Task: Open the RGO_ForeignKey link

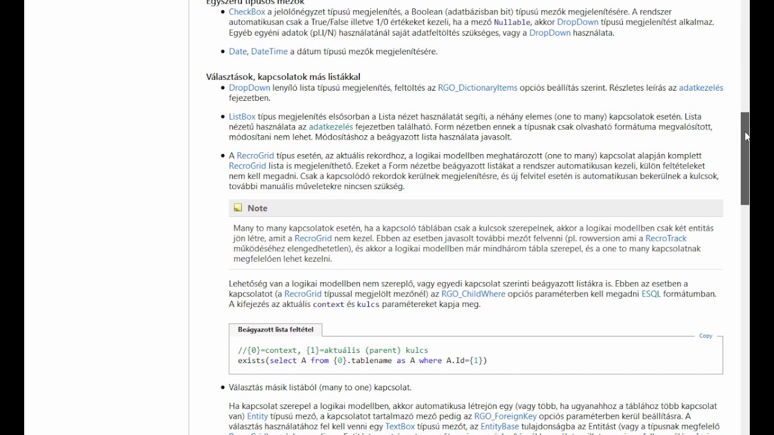Action: (x=505, y=416)
